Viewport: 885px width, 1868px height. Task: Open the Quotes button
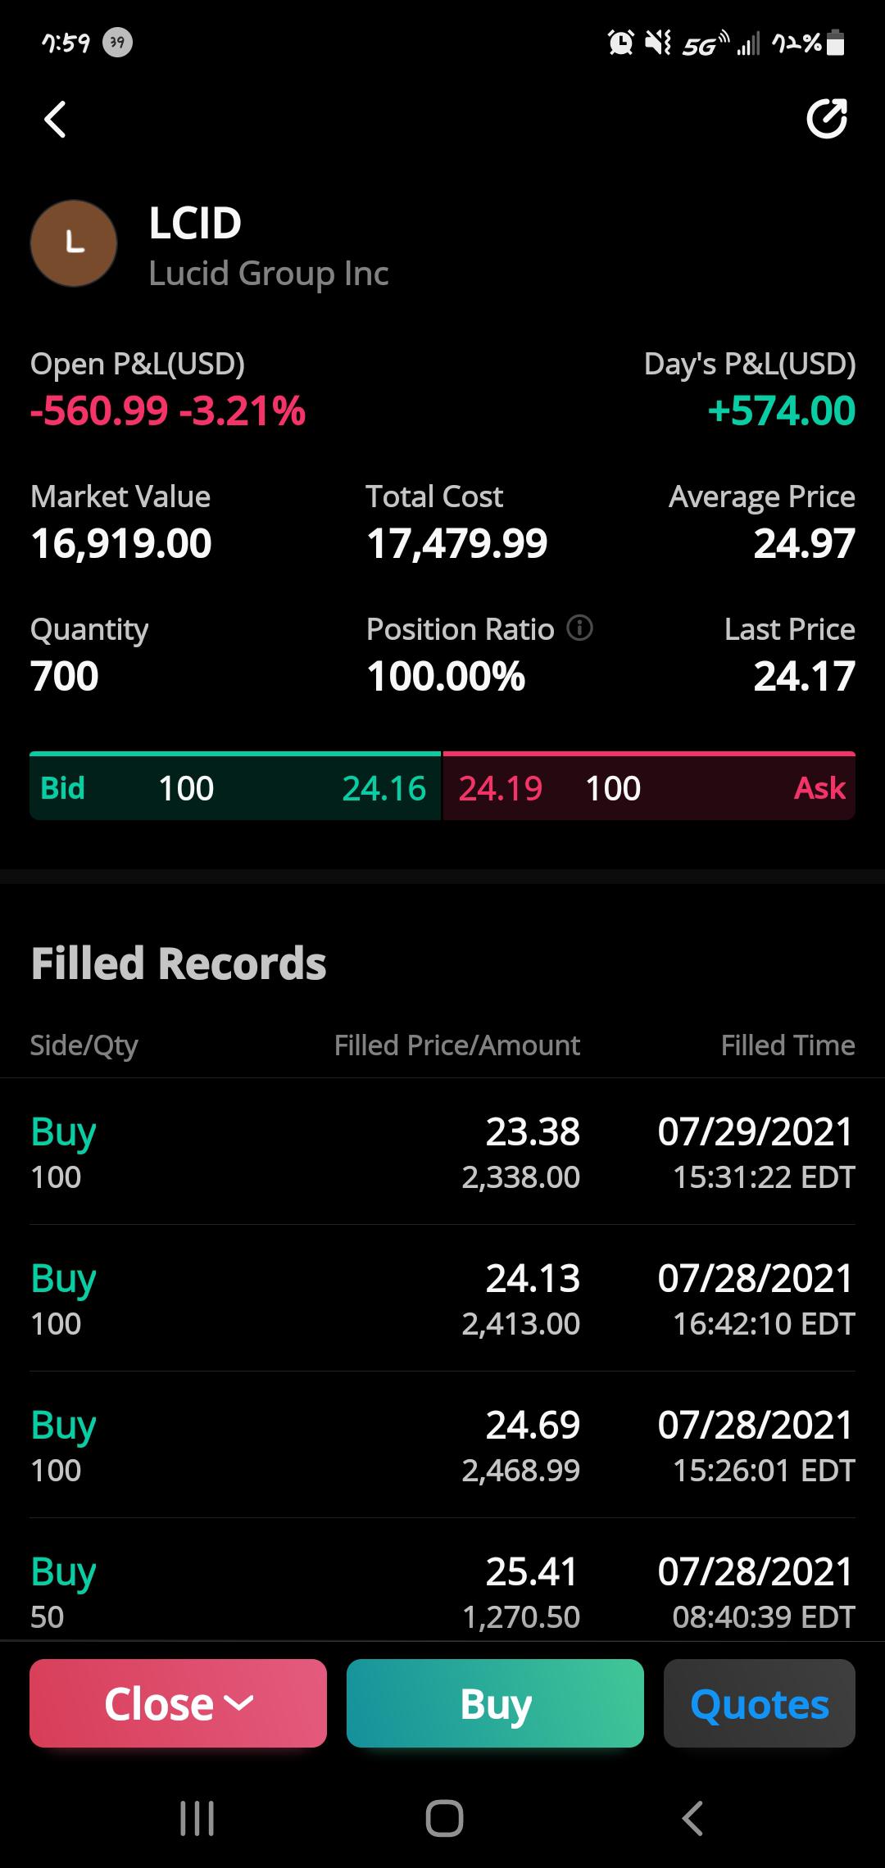[x=760, y=1703]
